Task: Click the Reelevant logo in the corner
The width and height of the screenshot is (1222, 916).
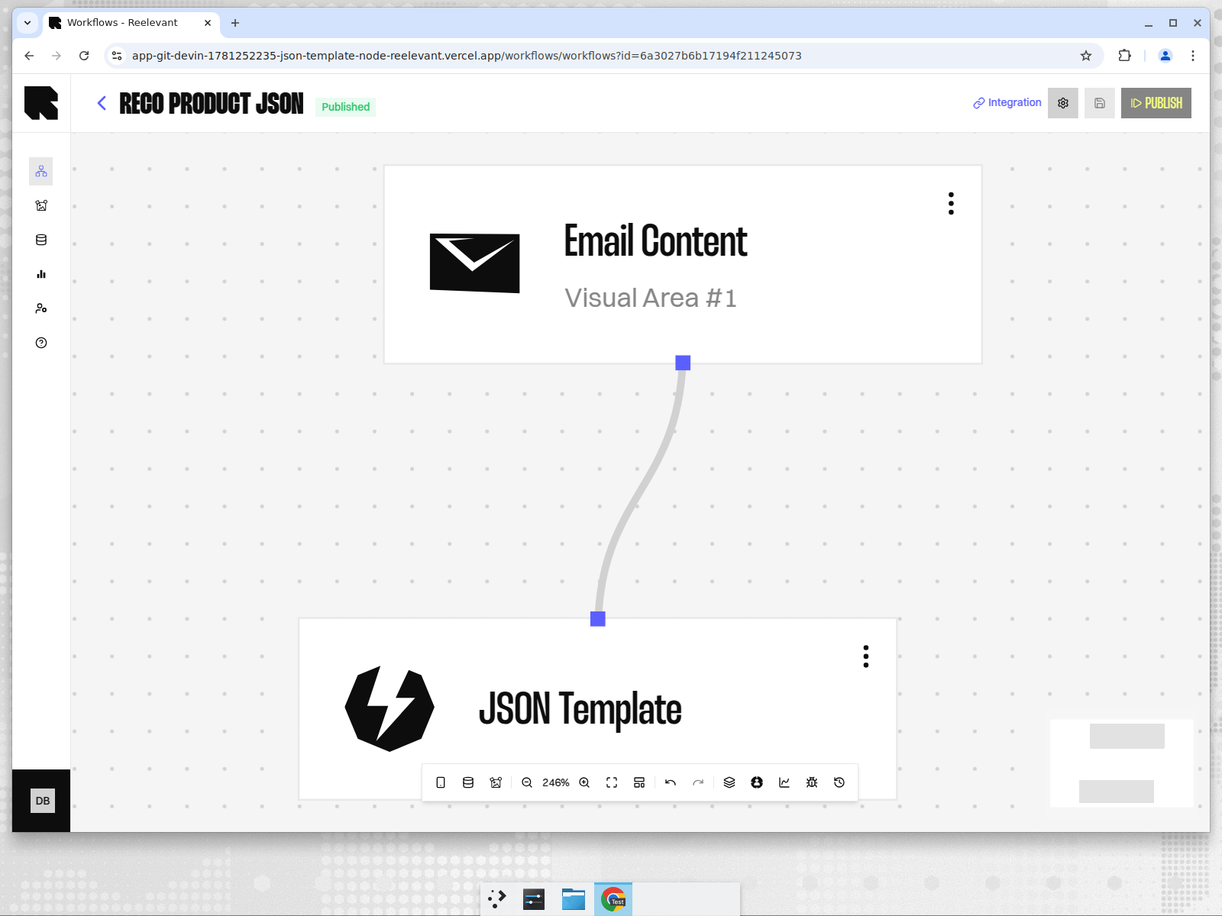Action: coord(41,103)
